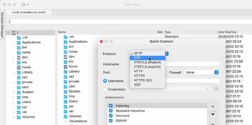The image size is (252, 125).
Task: Select HTTPS (S3) protocol entry
Action: [x=148, y=80]
